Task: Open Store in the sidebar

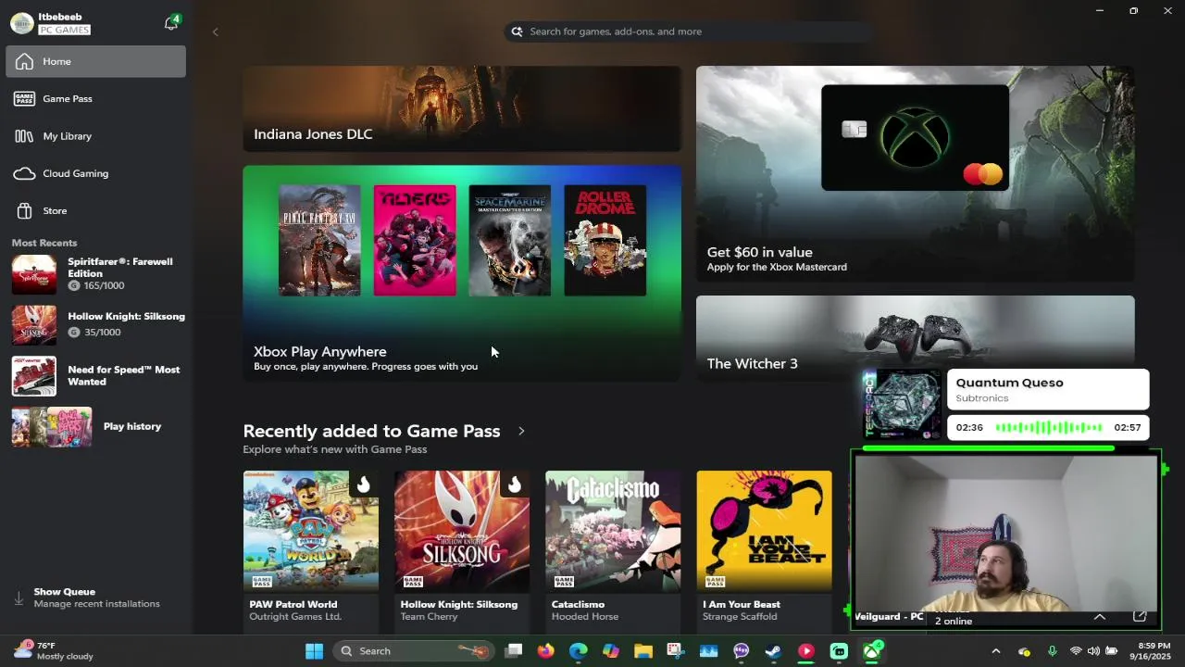Action: [x=95, y=210]
